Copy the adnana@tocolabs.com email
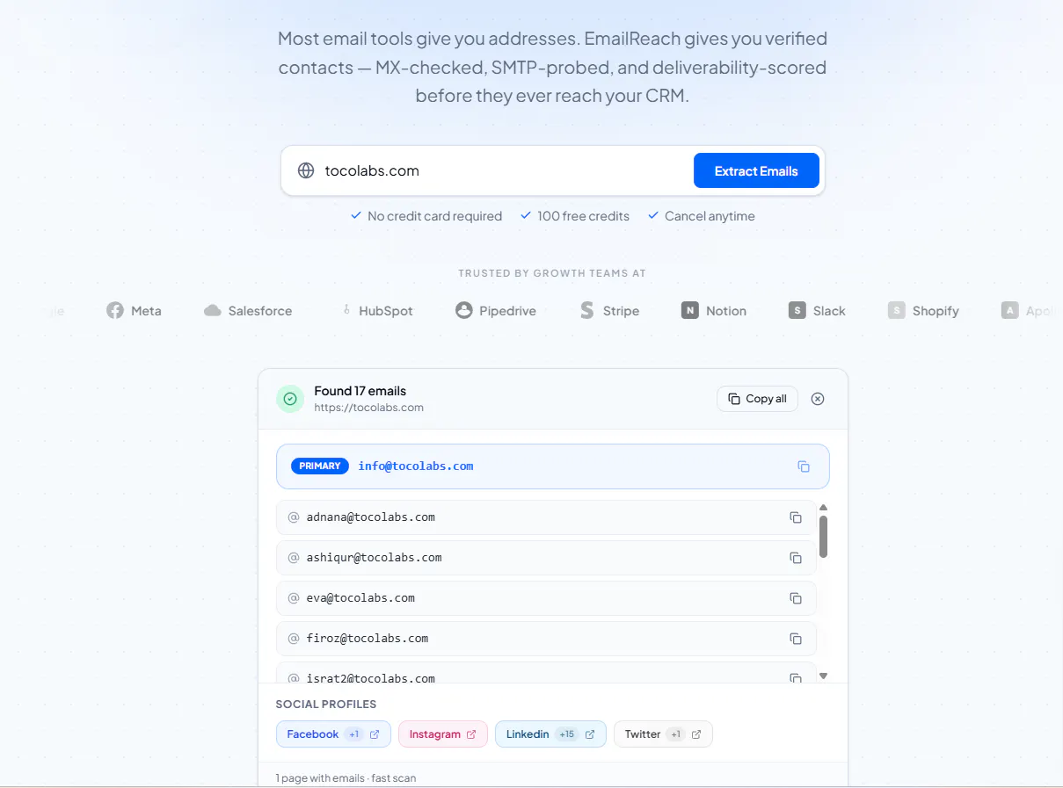Viewport: 1063px width, 788px height. tap(796, 517)
